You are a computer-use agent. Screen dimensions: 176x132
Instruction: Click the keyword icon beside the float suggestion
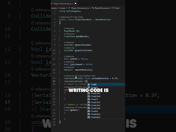click(89, 84)
